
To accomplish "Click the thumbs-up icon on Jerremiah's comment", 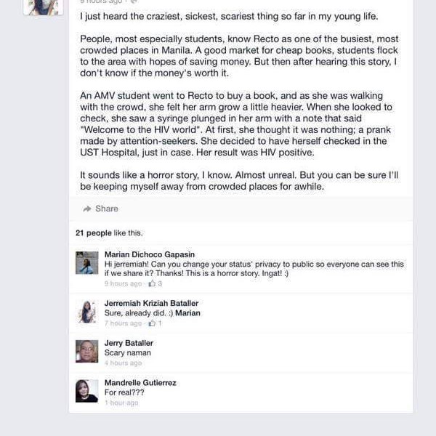I will (152, 323).
